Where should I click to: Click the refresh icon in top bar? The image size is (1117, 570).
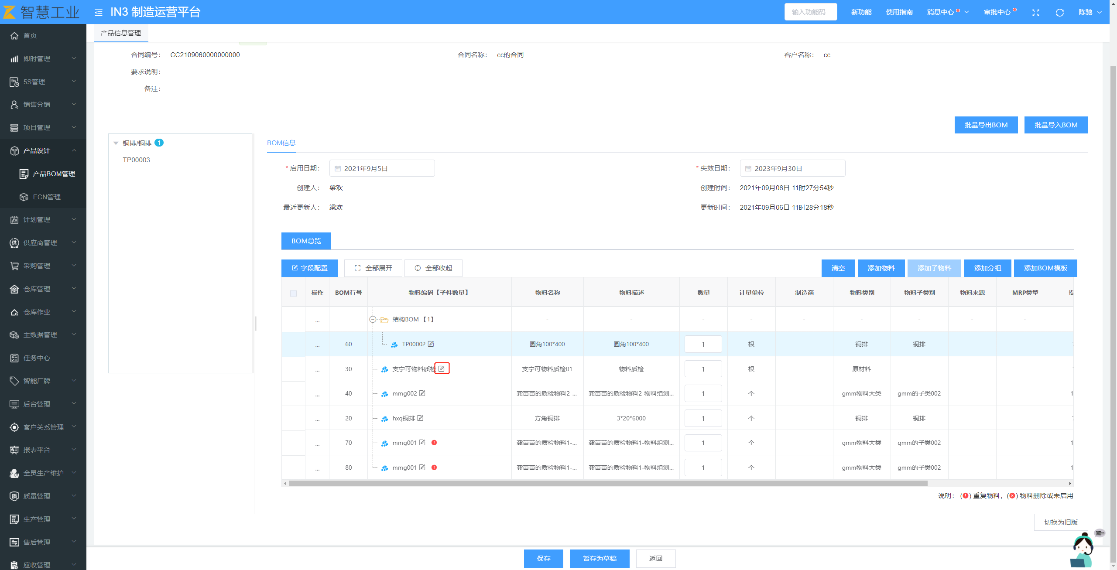coord(1059,12)
